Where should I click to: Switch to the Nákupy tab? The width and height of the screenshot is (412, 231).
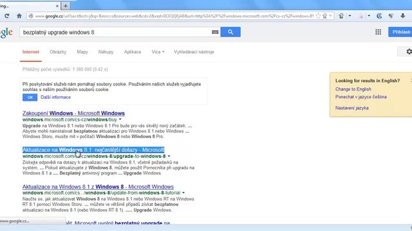tap(106, 52)
